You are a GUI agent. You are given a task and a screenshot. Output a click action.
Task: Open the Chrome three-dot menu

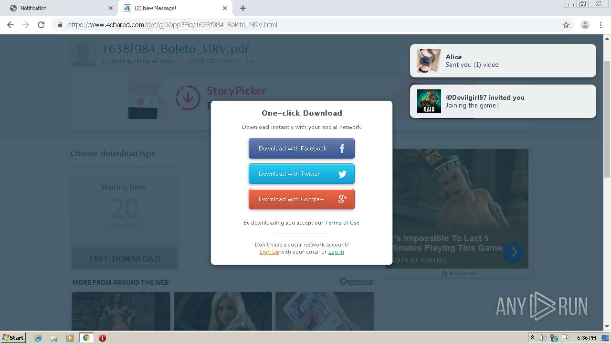[x=601, y=25]
